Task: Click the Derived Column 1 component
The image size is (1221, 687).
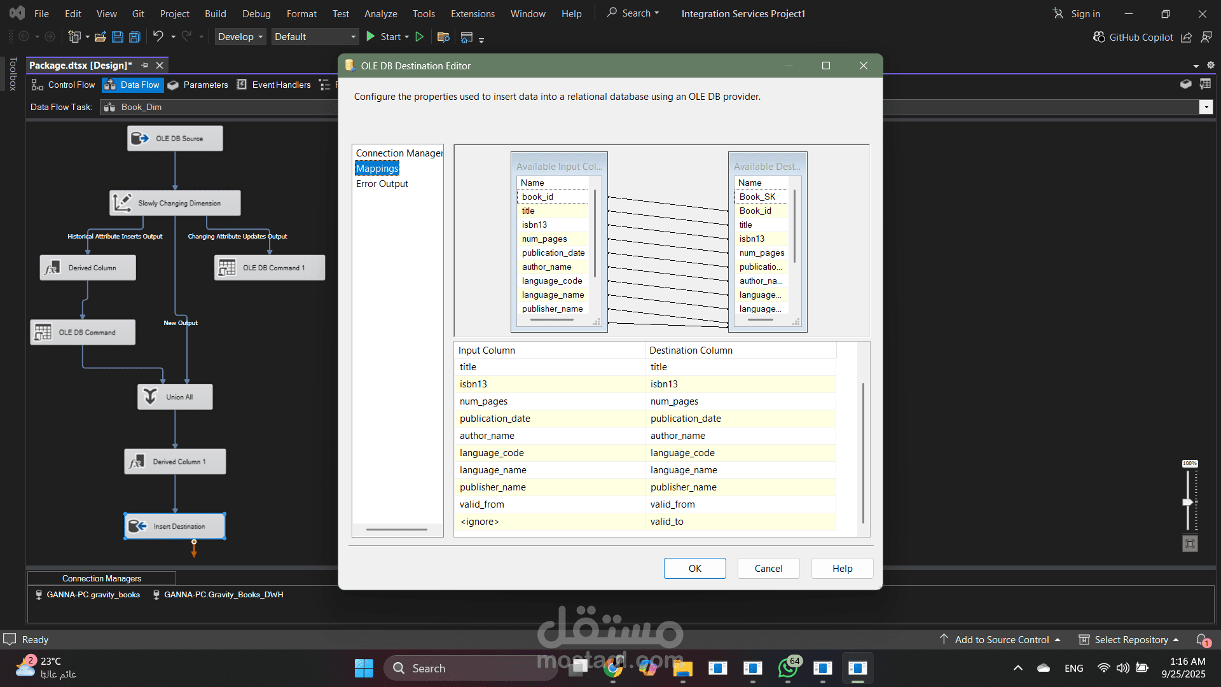Action: [175, 462]
